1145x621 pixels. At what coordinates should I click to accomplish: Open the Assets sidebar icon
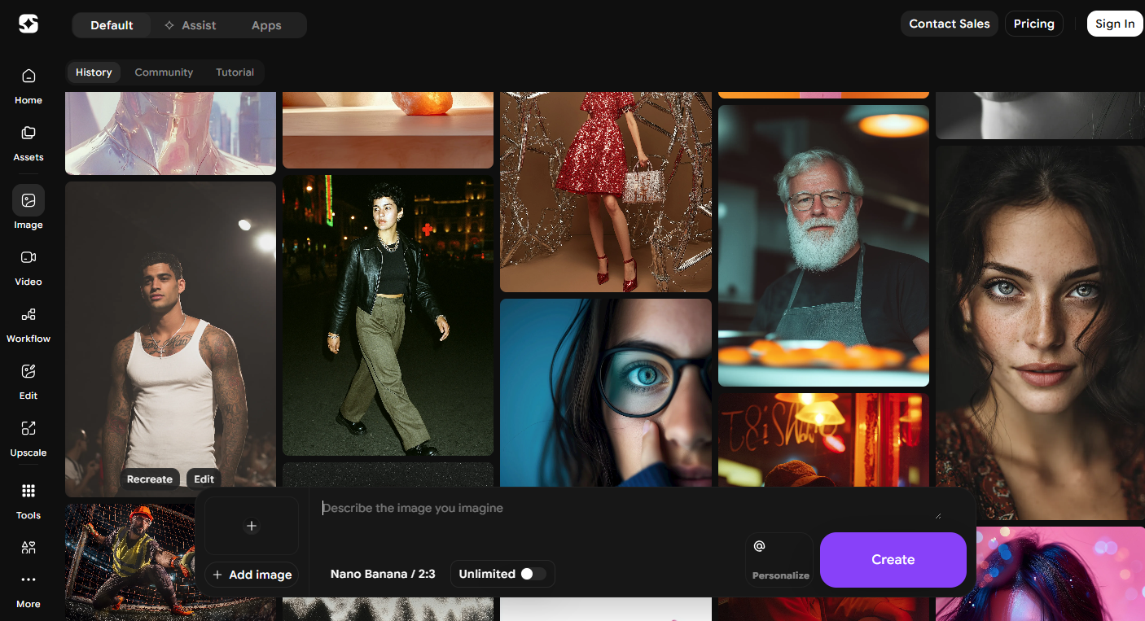click(x=29, y=133)
